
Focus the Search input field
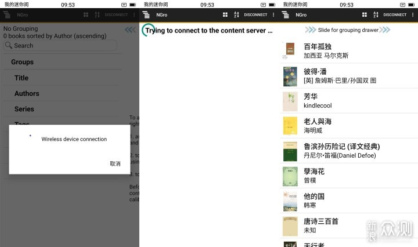(x=60, y=45)
